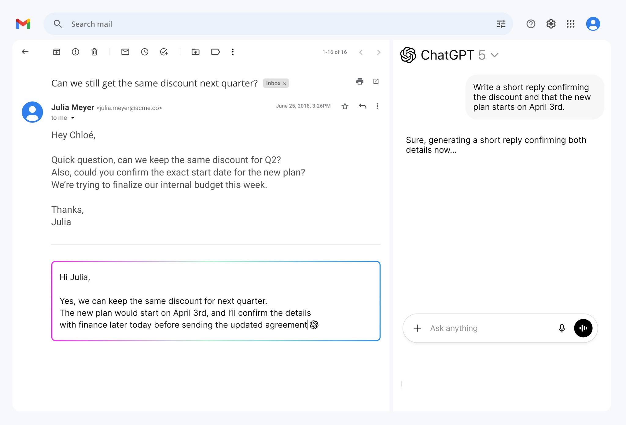626x425 pixels.
Task: Report the email as spam
Action: pyautogui.click(x=75, y=52)
